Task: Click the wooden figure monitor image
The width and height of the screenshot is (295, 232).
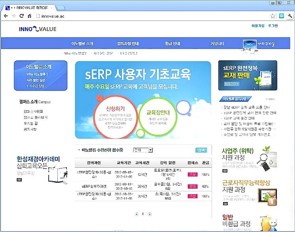Action: tap(268, 198)
